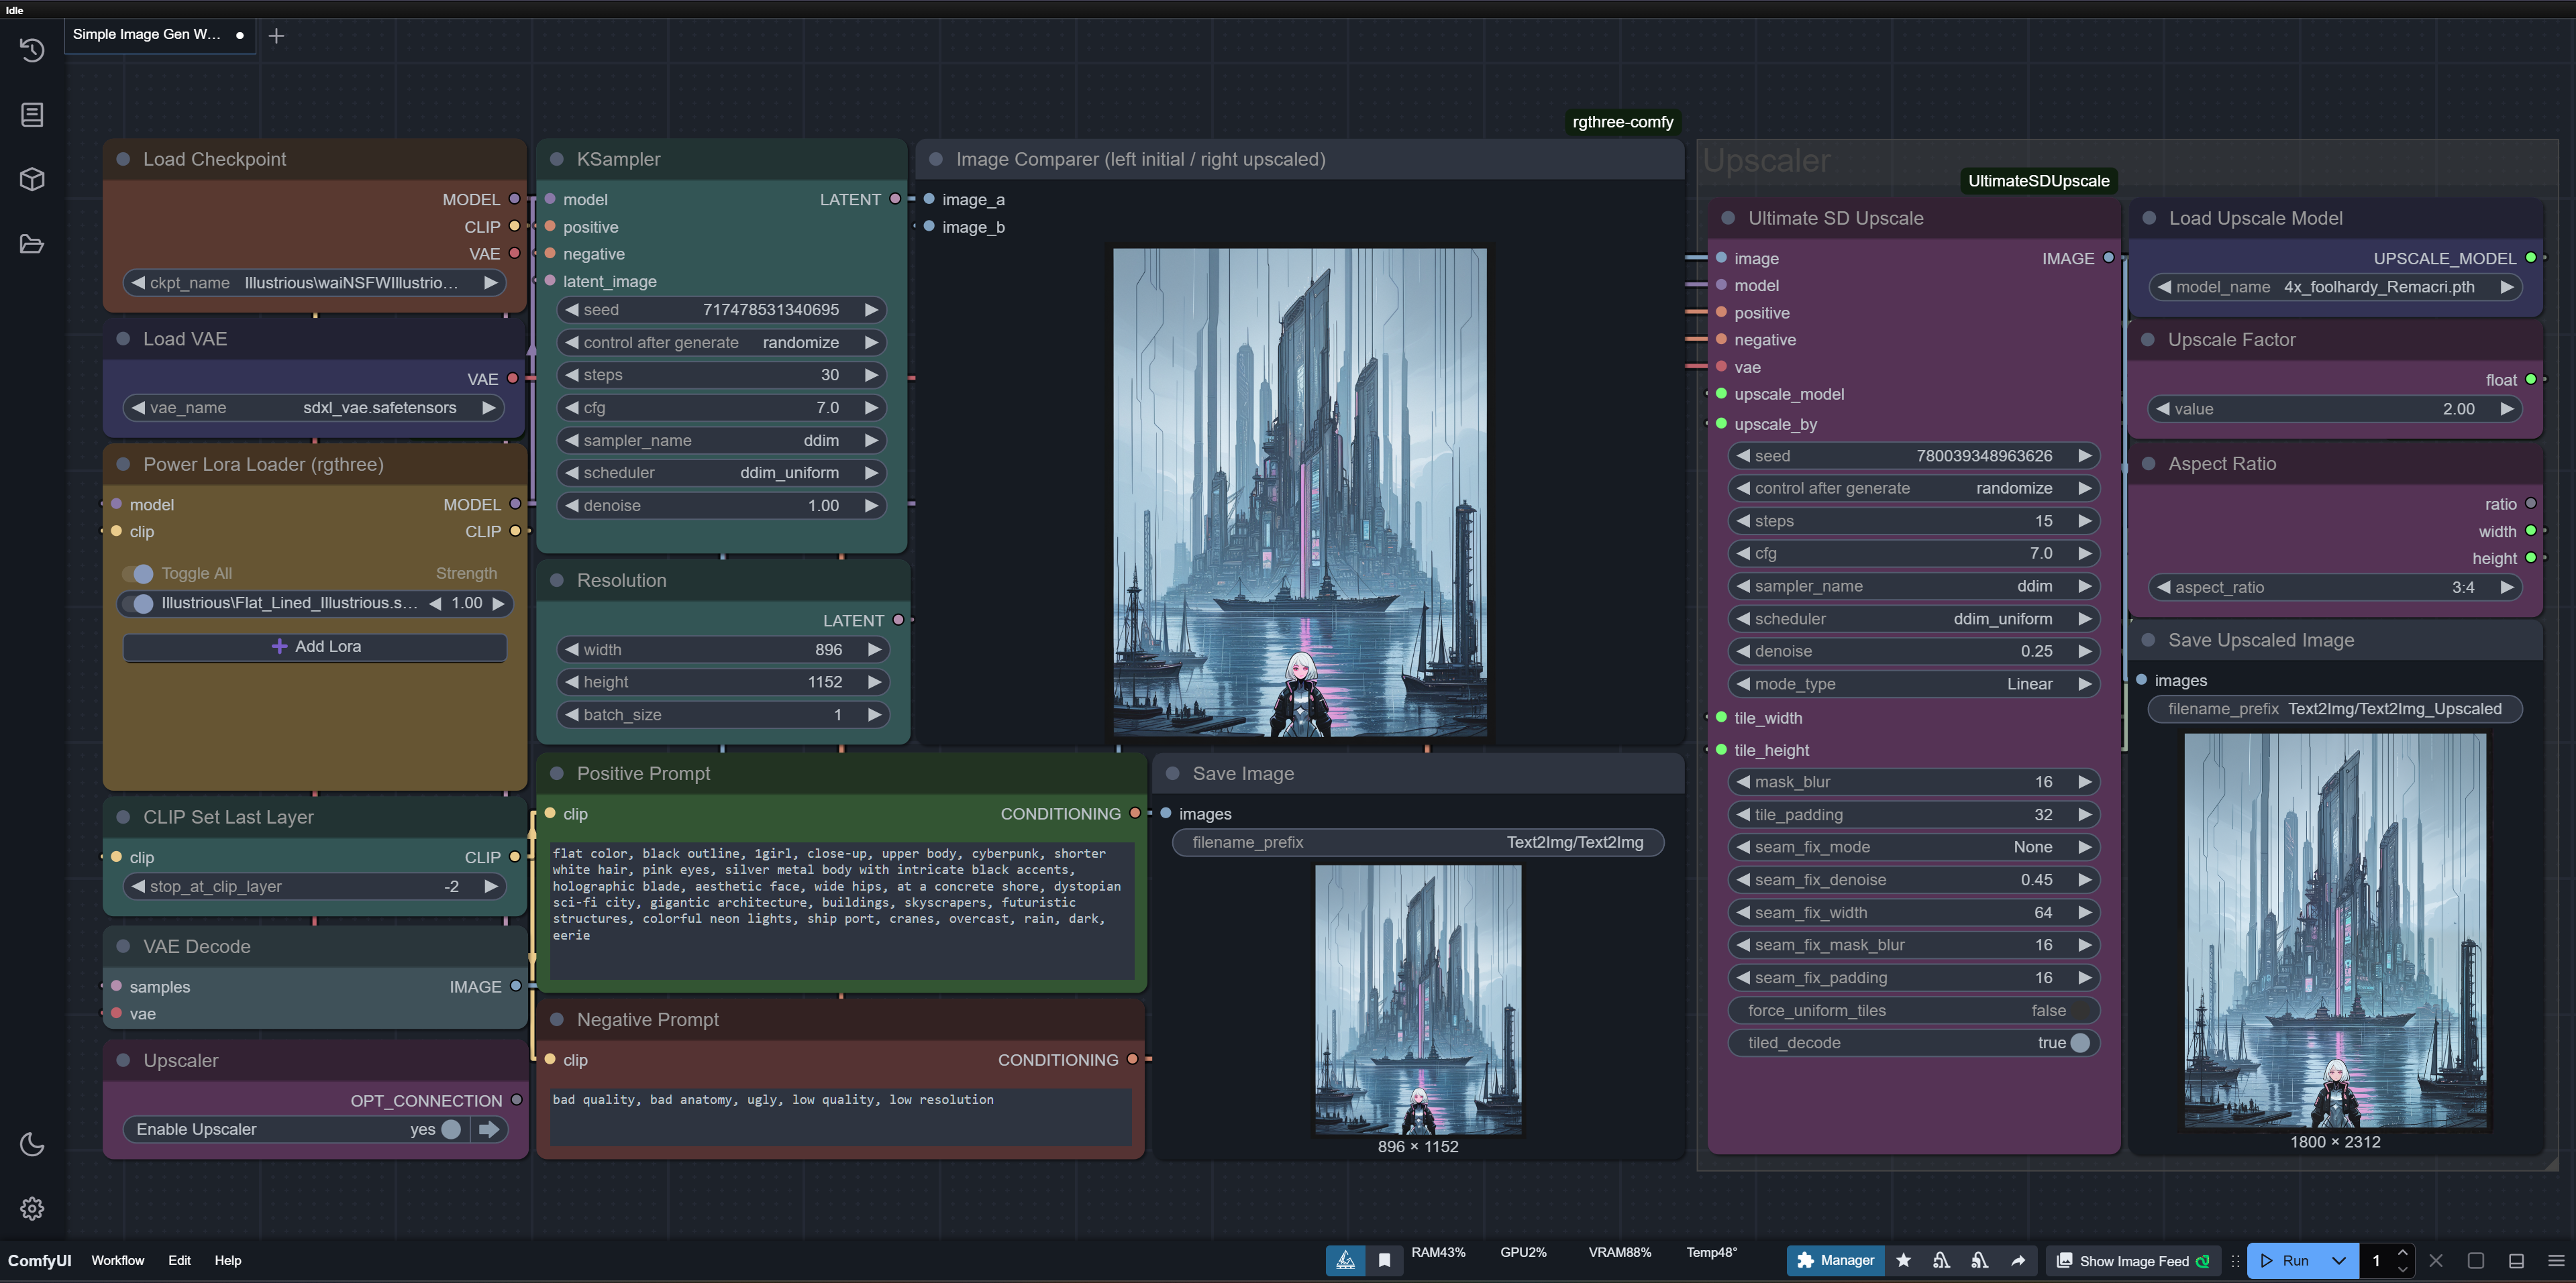The height and width of the screenshot is (1283, 2576).
Task: Click the plus icon to add a new workflow tab
Action: [x=277, y=36]
